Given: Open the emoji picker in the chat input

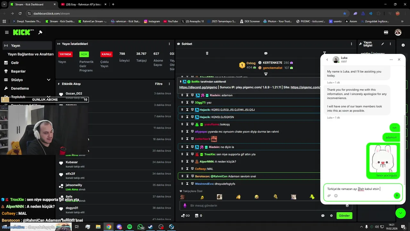Looking at the screenshot, I should pos(347,205).
